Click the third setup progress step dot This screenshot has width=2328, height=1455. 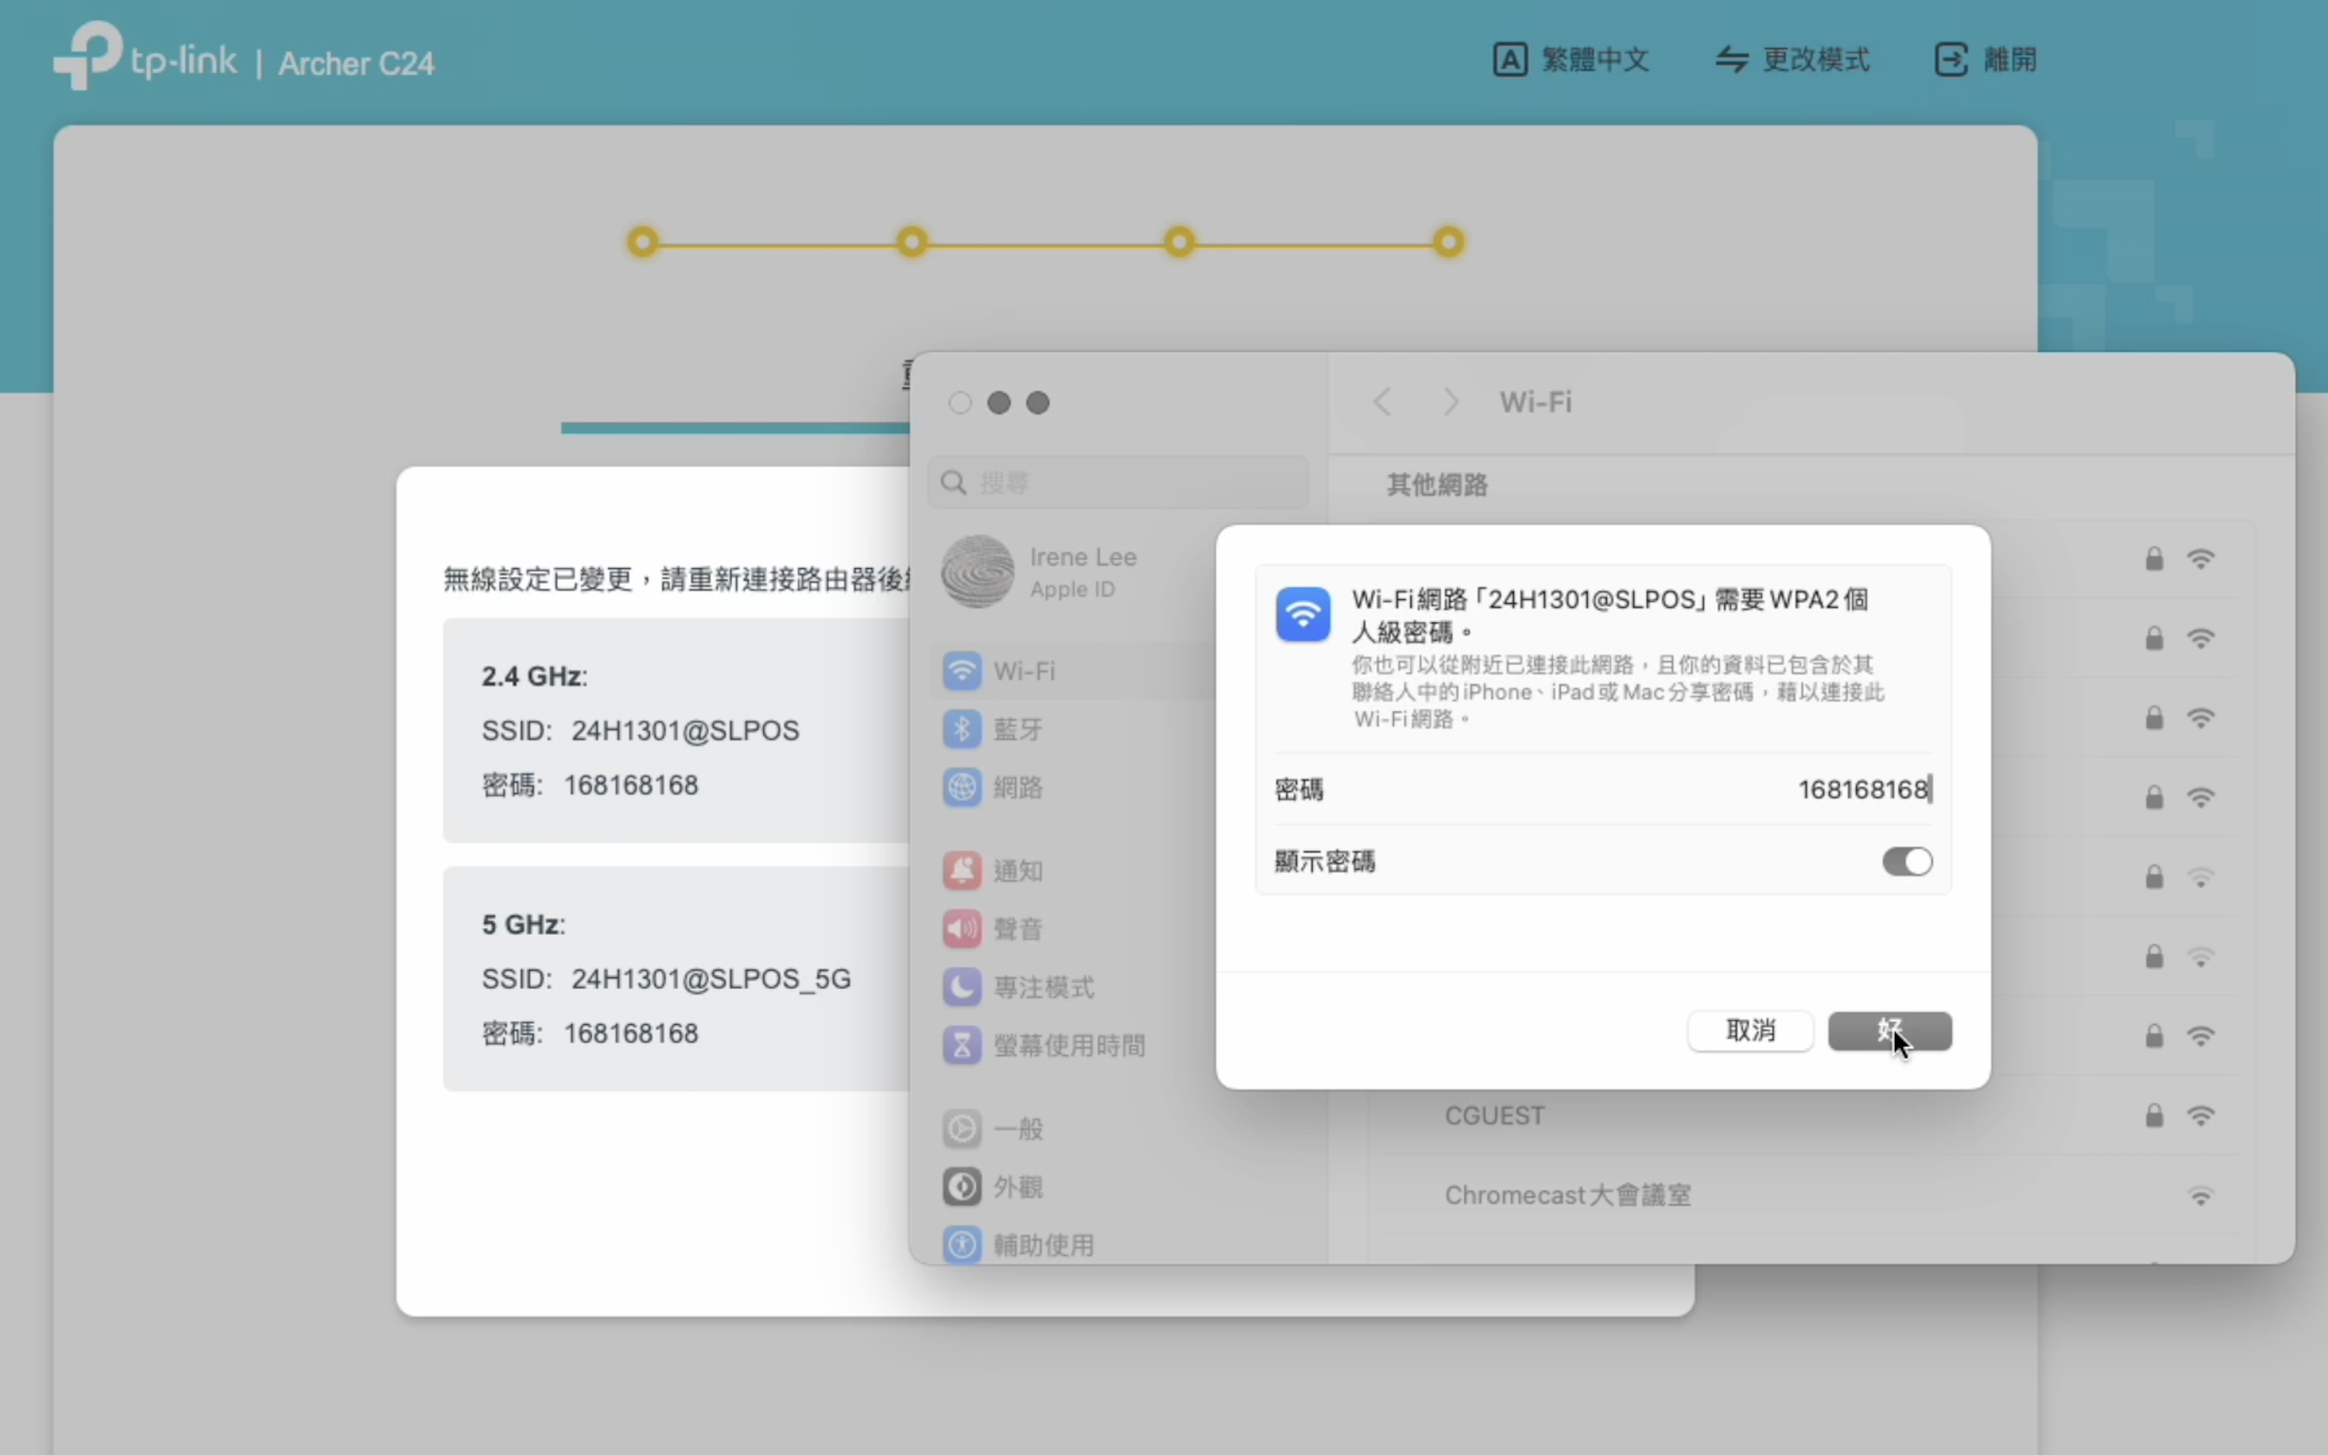point(1179,242)
